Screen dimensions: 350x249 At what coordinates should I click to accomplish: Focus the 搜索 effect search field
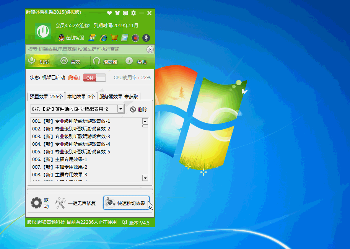pos(86,49)
